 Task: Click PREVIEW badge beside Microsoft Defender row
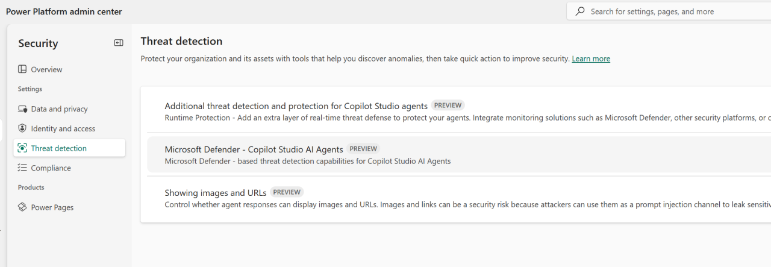363,149
